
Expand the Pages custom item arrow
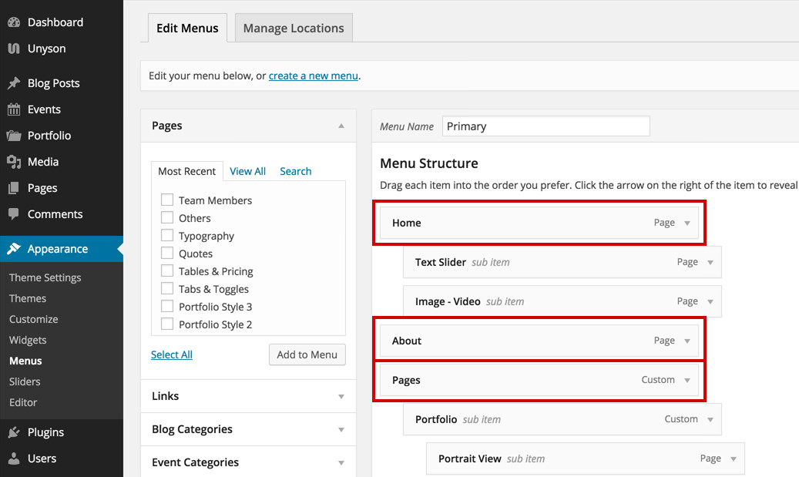pyautogui.click(x=687, y=380)
